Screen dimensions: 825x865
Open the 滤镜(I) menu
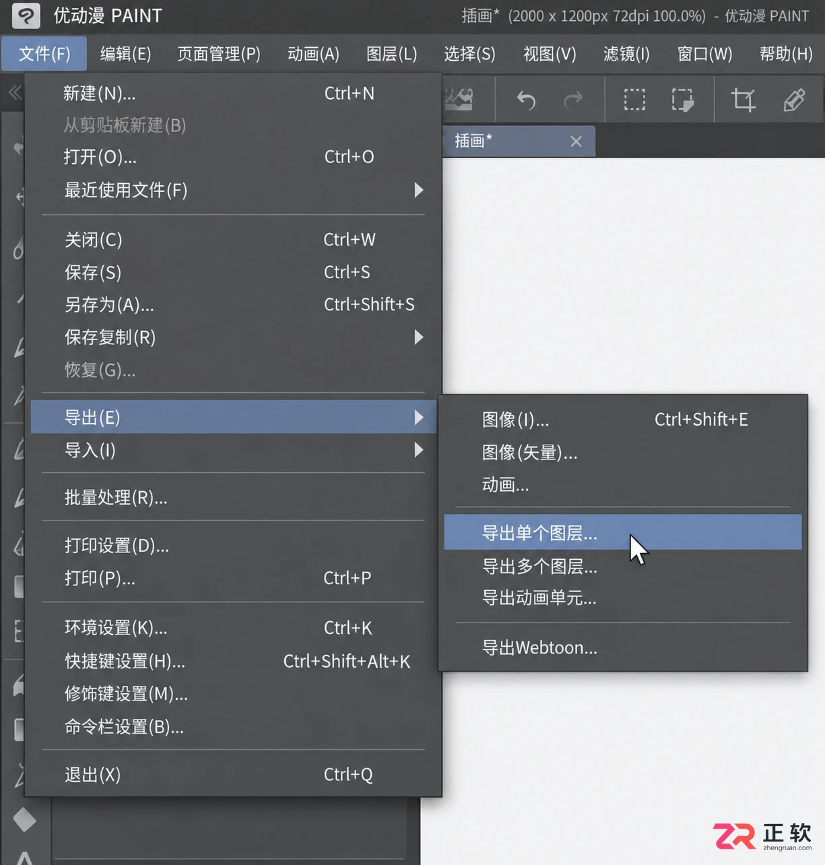click(x=626, y=53)
